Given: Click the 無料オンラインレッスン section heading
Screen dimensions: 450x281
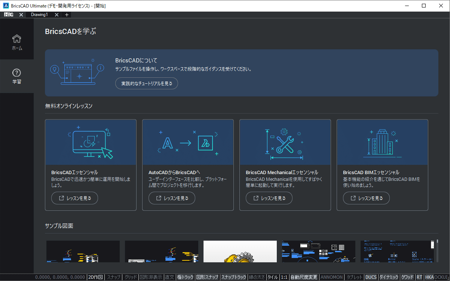Looking at the screenshot, I should (69, 106).
